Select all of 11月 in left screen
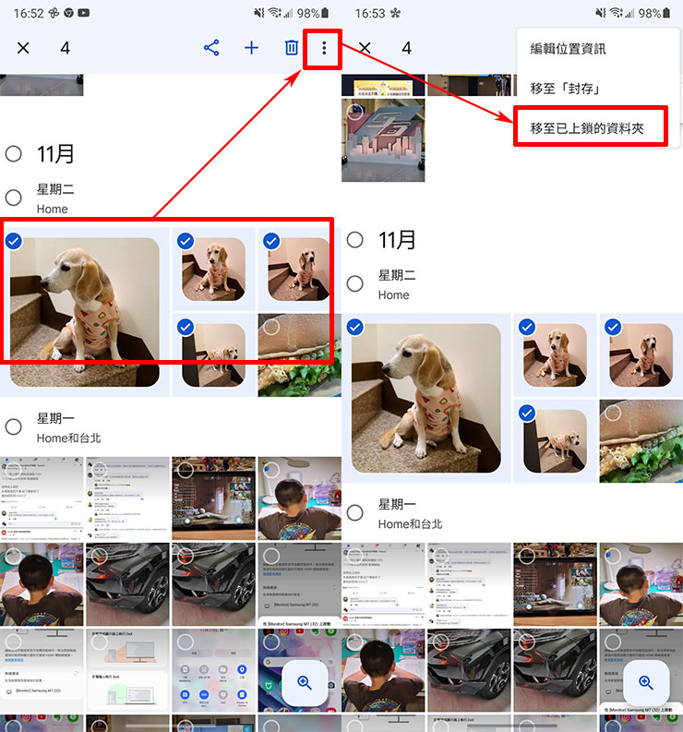The height and width of the screenshot is (732, 683). [14, 153]
